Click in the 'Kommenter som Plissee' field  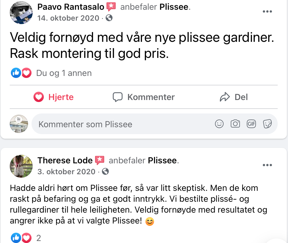tap(123, 124)
